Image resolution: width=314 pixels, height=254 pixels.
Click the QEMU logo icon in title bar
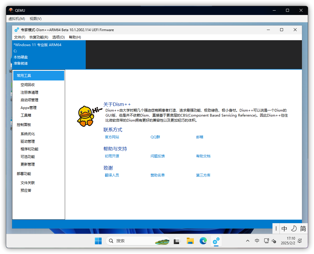pyautogui.click(x=11, y=10)
